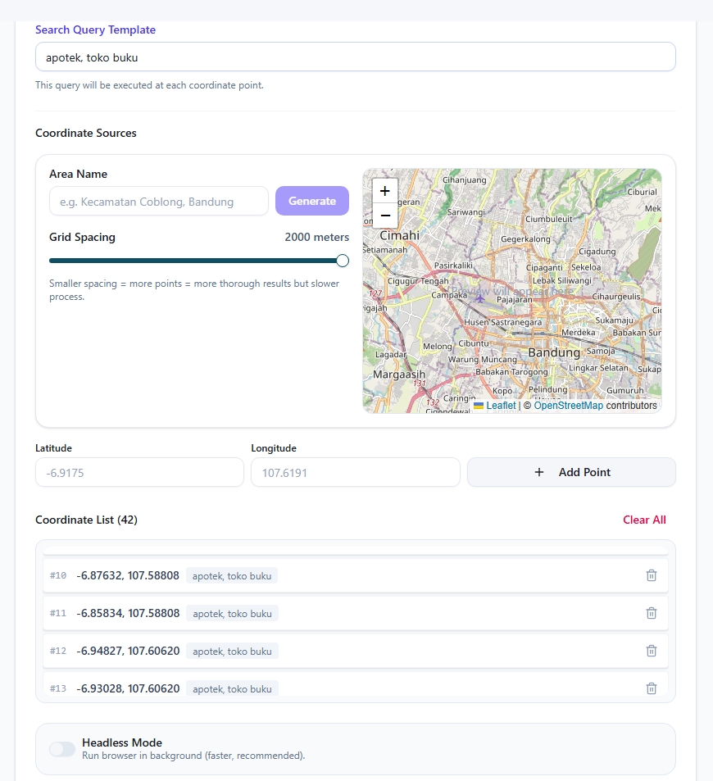Enable Headless Mode
The height and width of the screenshot is (781, 713).
[61, 748]
